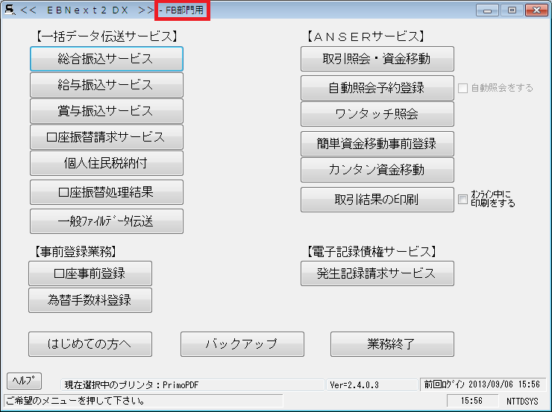Open 簡単資金移動事前登録
Screen dimensions: 552x412
pyautogui.click(x=377, y=144)
